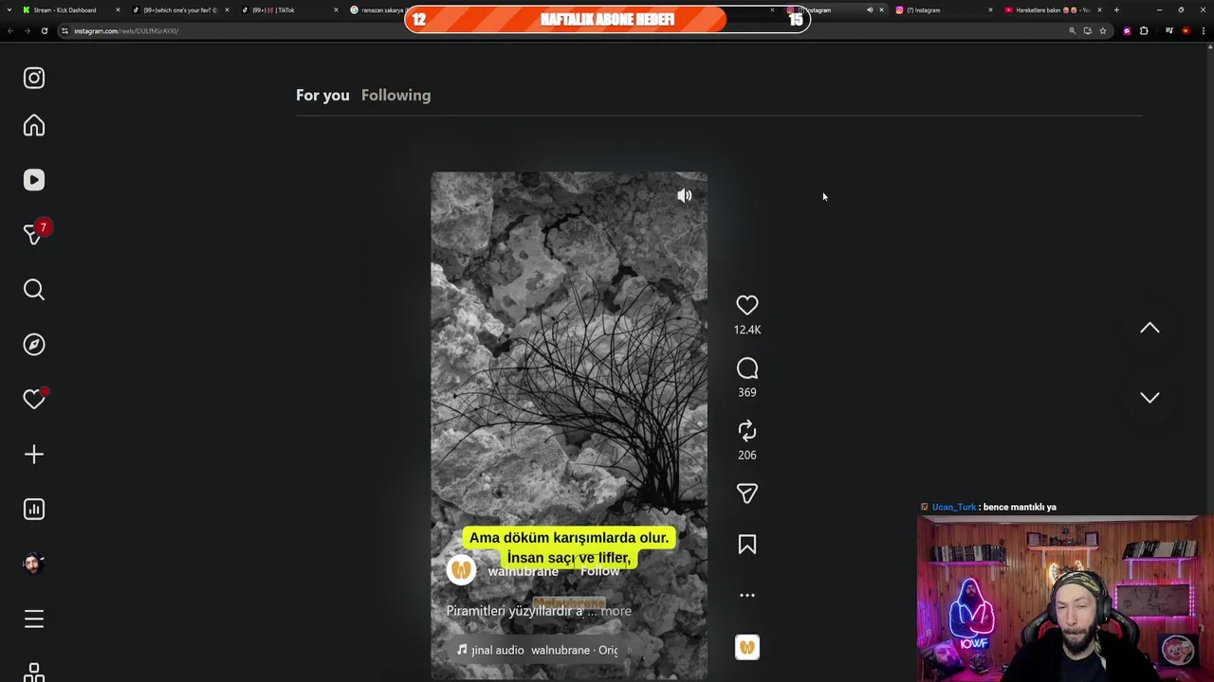Open the original audio link on the reel

point(539,650)
